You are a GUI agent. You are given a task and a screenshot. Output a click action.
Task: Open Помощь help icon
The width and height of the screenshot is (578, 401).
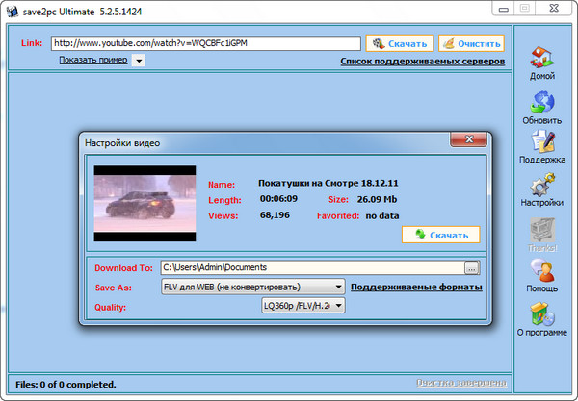click(x=542, y=271)
